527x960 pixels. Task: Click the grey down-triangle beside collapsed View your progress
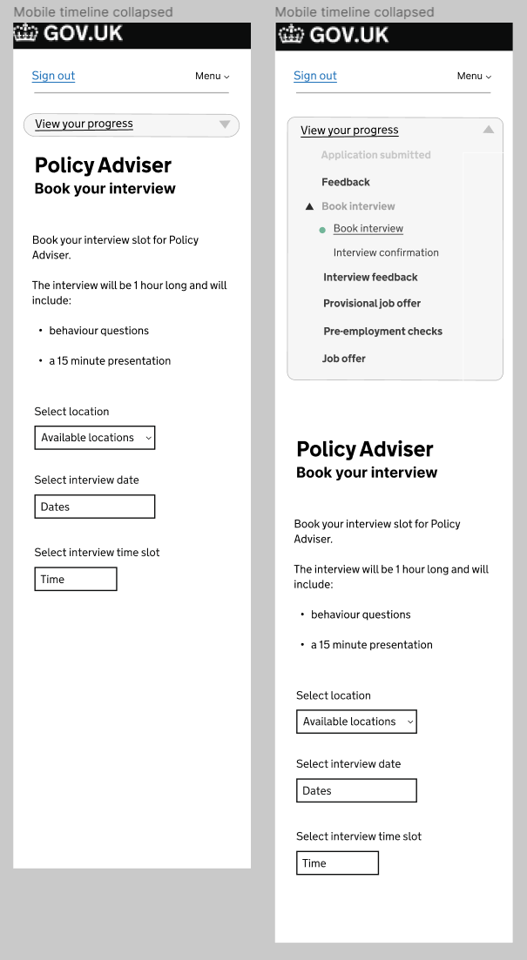(x=225, y=124)
